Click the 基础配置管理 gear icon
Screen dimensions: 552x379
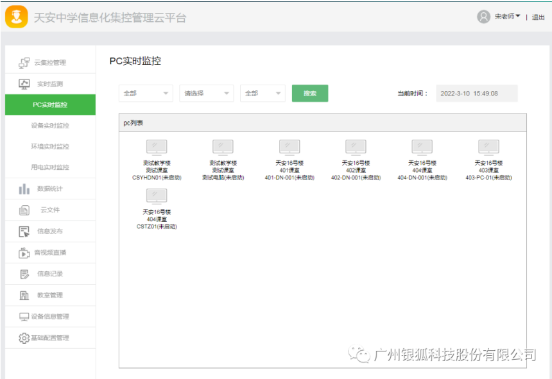(24, 338)
